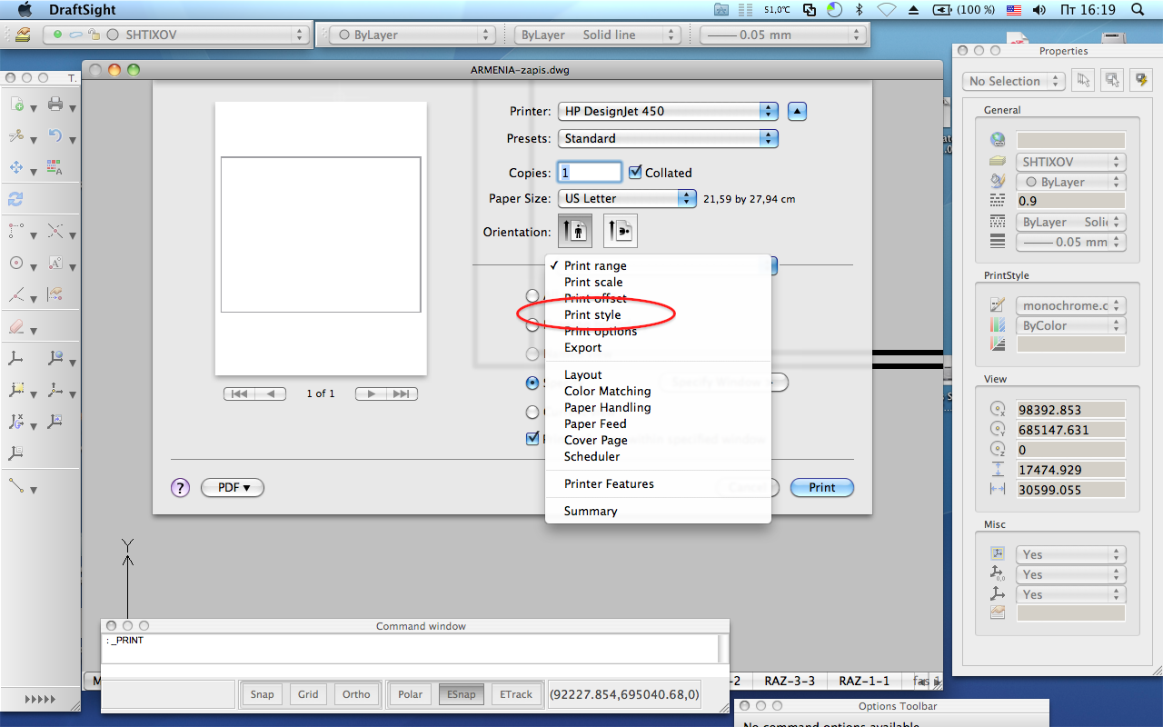Open the ByColor dropdown in PrintStyle section

click(x=1070, y=325)
